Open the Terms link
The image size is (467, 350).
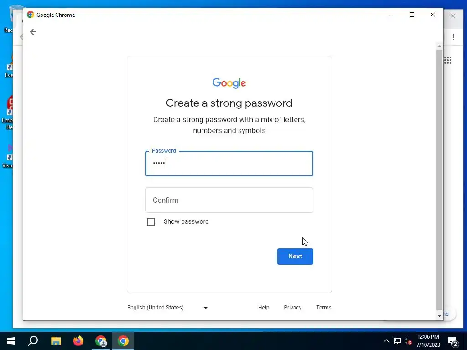pyautogui.click(x=323, y=308)
